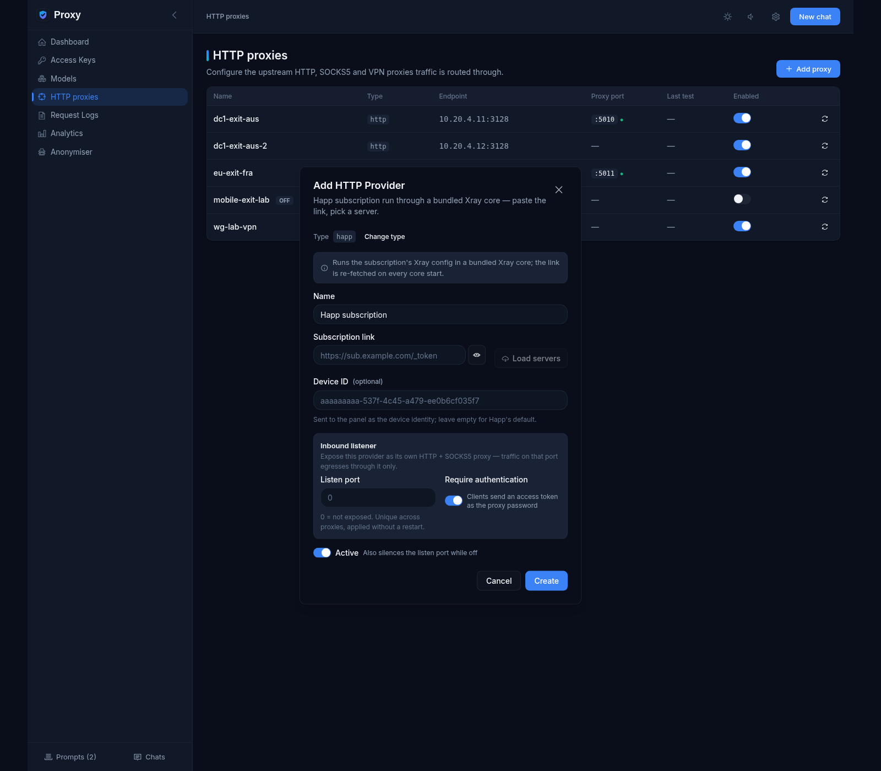Retest dc1-exit-aus-2 with refresh icon
This screenshot has height=771, width=881.
tap(825, 146)
